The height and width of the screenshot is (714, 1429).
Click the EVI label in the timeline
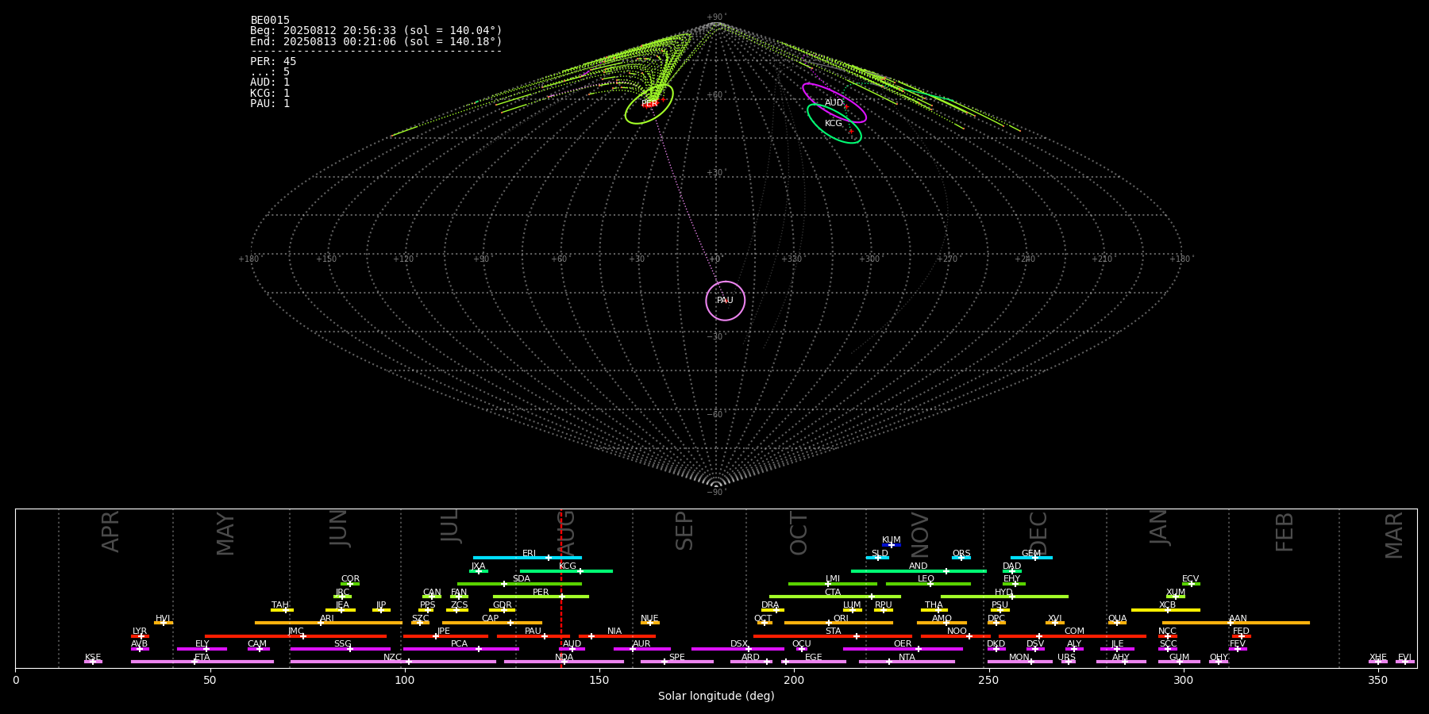click(x=1404, y=658)
